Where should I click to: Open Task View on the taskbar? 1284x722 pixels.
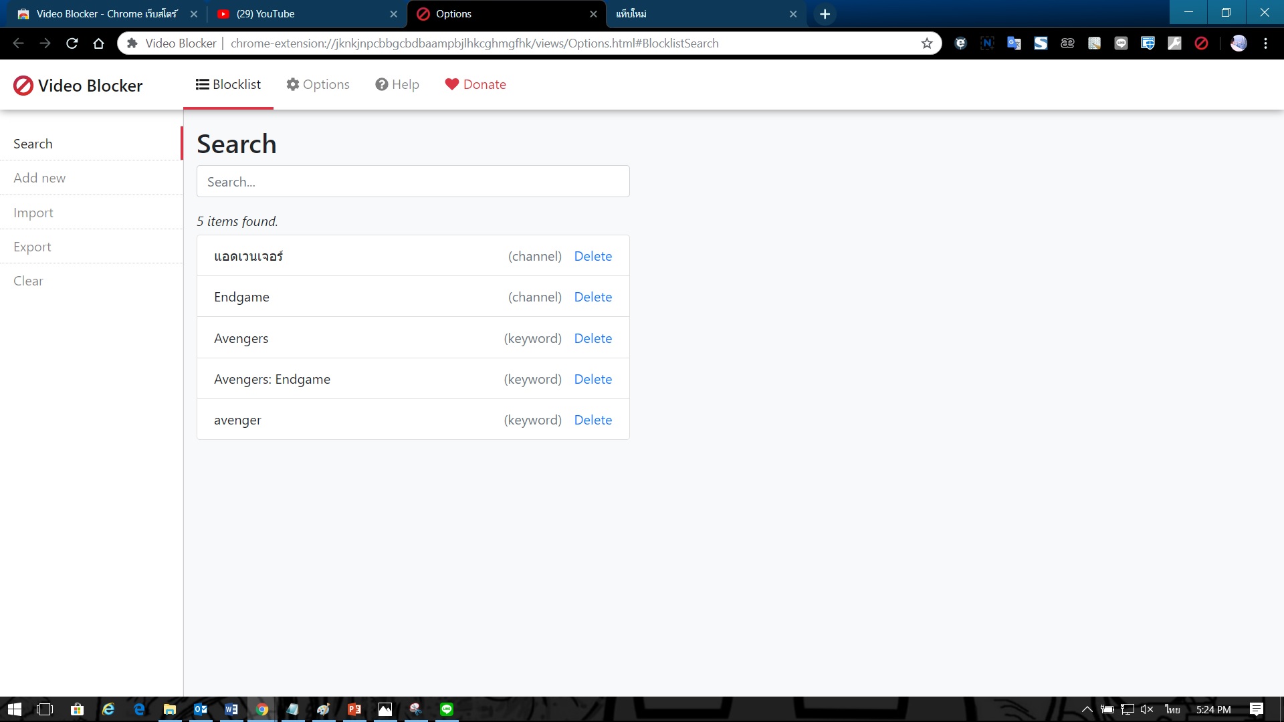(45, 709)
